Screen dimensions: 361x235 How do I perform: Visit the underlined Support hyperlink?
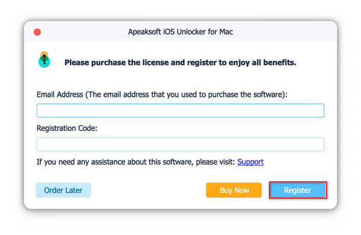point(250,162)
